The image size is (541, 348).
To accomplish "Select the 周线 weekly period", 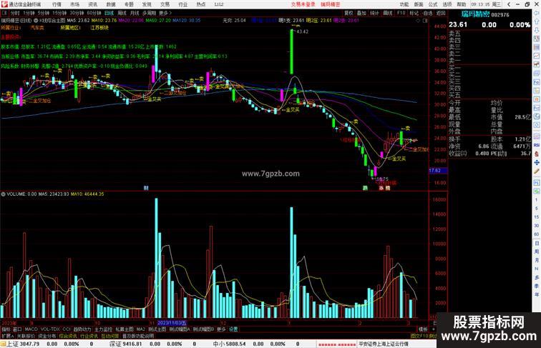I will point(122,13).
